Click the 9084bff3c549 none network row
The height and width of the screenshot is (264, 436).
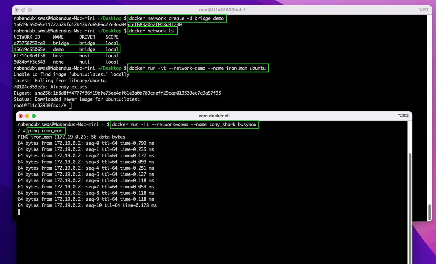(x=66, y=62)
